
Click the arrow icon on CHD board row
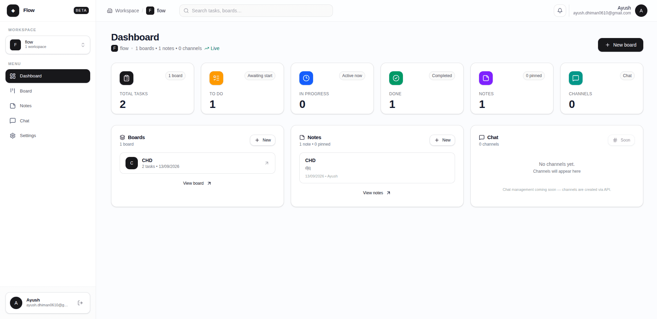coord(267,163)
